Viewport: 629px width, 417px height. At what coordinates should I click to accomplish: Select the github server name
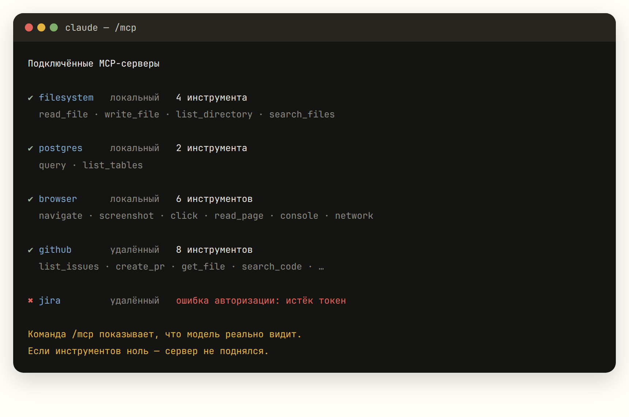(55, 250)
